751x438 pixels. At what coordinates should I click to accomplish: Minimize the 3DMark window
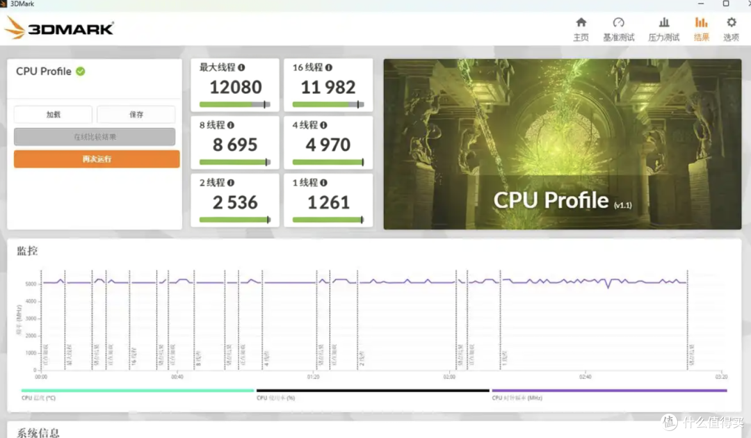click(701, 4)
